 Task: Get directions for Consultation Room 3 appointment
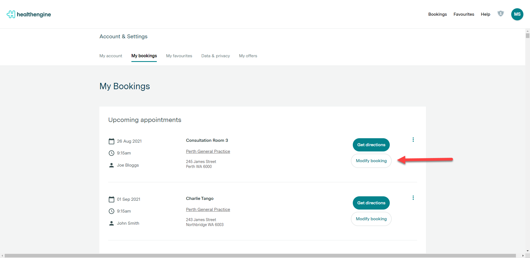point(371,145)
